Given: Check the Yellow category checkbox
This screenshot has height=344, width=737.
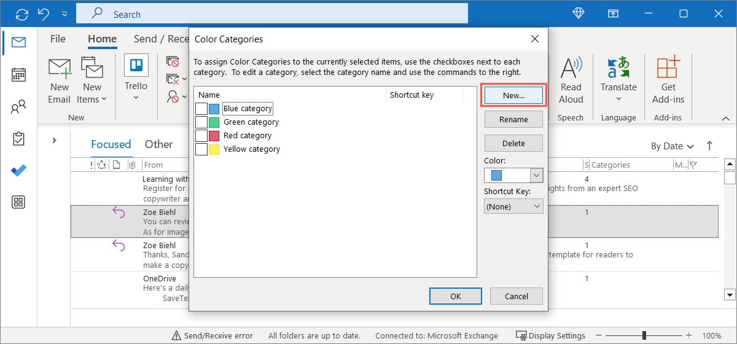Looking at the screenshot, I should pos(201,149).
